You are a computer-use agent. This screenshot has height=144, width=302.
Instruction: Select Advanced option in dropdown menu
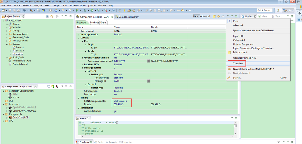point(238,25)
